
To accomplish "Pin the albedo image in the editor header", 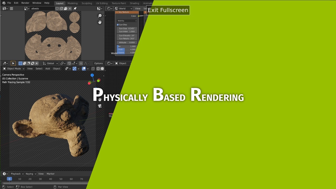I will coord(75,9).
